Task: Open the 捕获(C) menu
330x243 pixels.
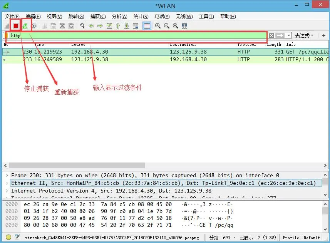Action: [98, 17]
